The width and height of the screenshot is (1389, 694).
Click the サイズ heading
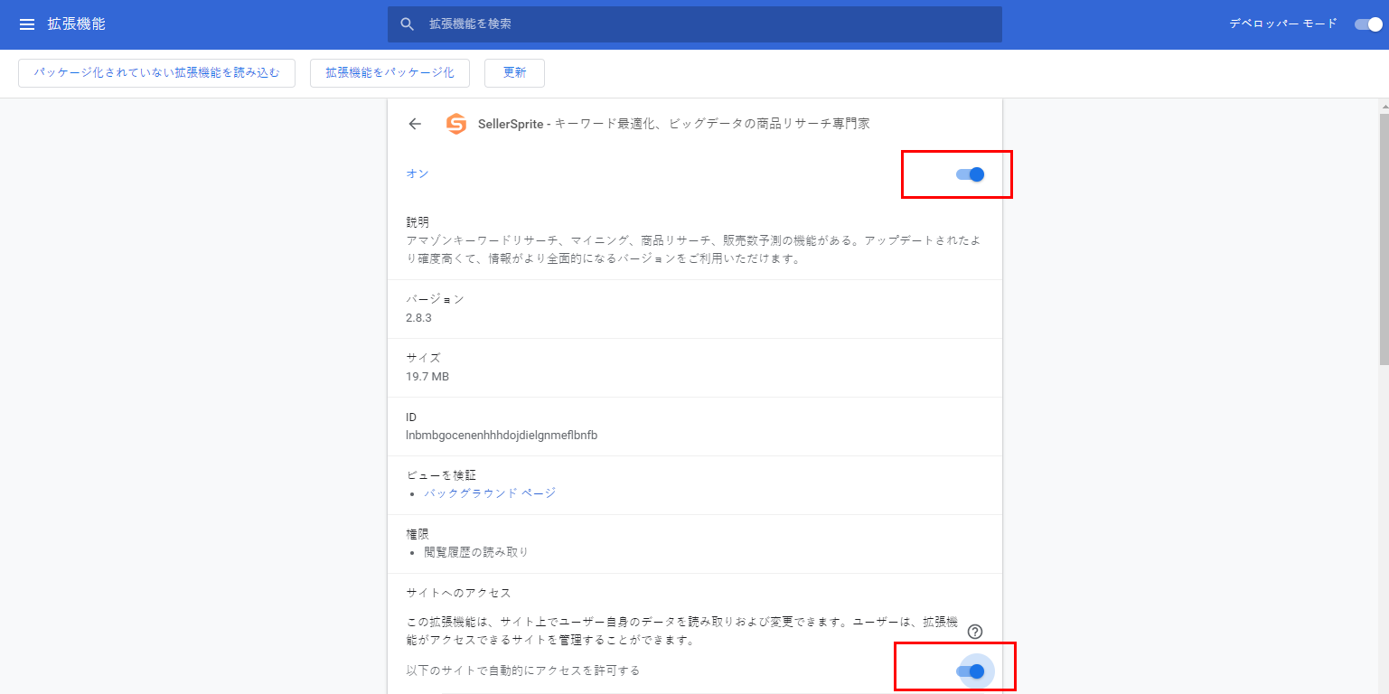click(423, 358)
